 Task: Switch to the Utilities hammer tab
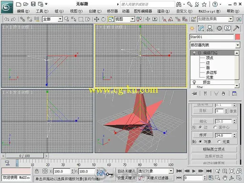[236, 29]
